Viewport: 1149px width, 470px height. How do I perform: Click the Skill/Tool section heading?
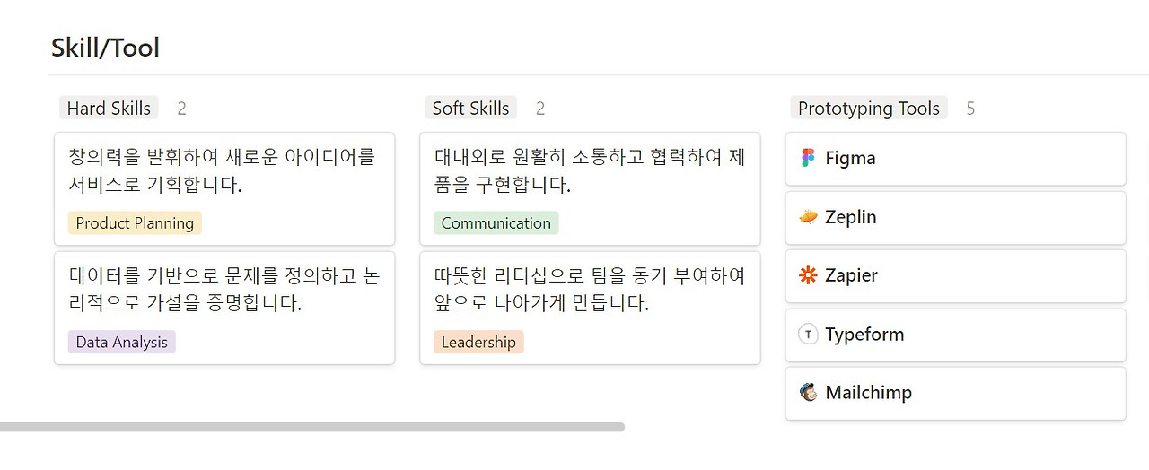(105, 48)
